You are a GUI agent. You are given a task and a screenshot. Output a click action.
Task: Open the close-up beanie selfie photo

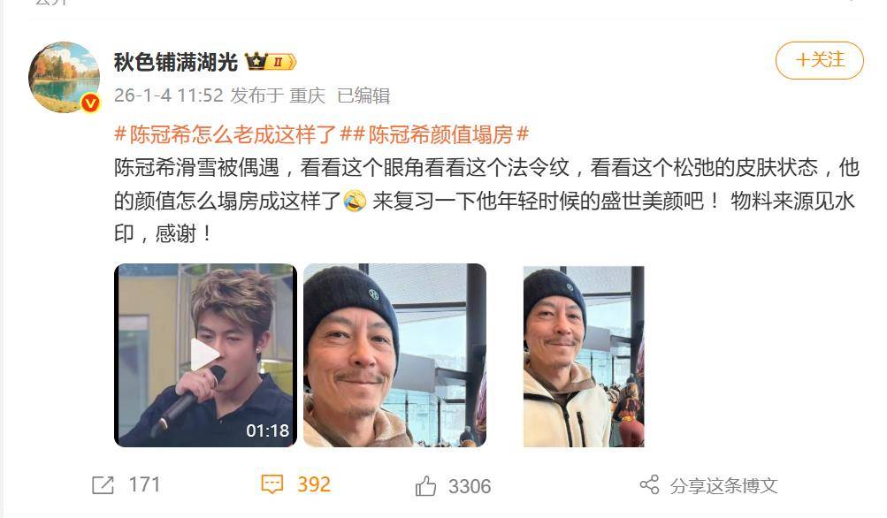pos(394,355)
